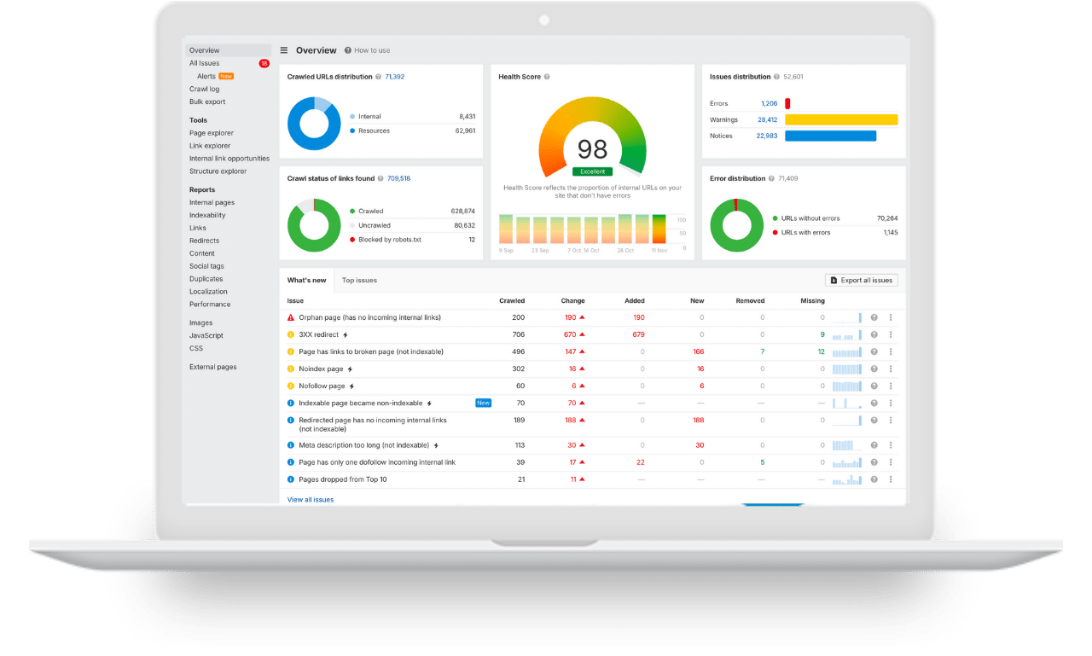The width and height of the screenshot is (1092, 656).
Task: Toggle the URLs with errors legend
Action: [804, 230]
